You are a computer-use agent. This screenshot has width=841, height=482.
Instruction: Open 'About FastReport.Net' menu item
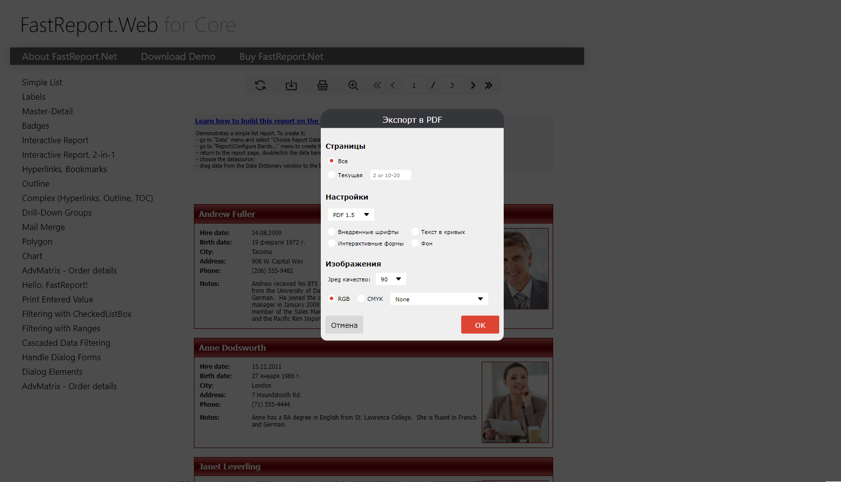coord(69,56)
